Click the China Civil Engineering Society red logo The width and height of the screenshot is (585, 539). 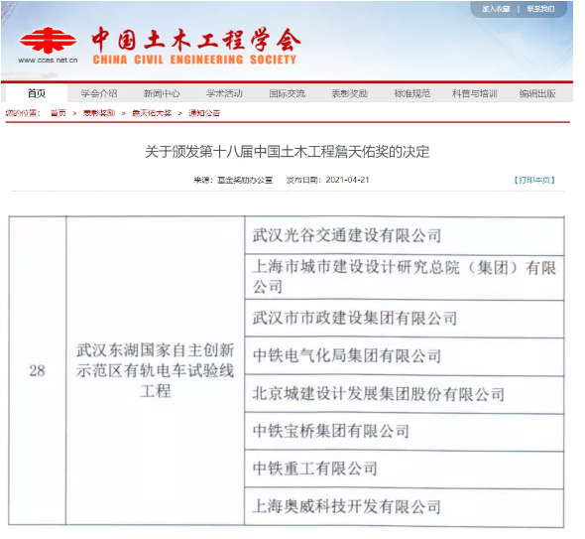tap(49, 41)
